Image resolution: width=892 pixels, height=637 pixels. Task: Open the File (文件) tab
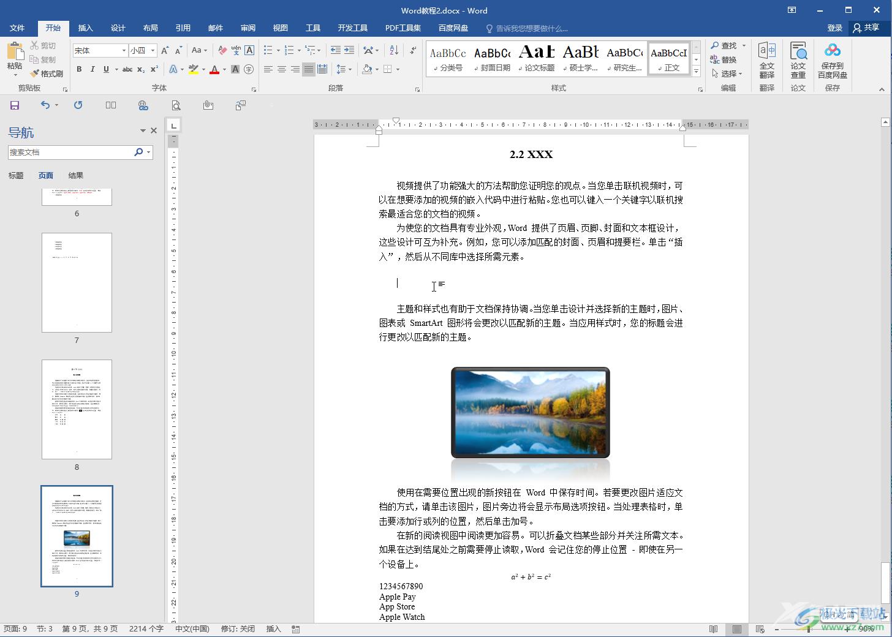coord(17,28)
